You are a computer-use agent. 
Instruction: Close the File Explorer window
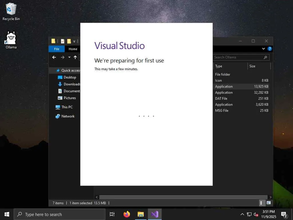[x=266, y=41]
